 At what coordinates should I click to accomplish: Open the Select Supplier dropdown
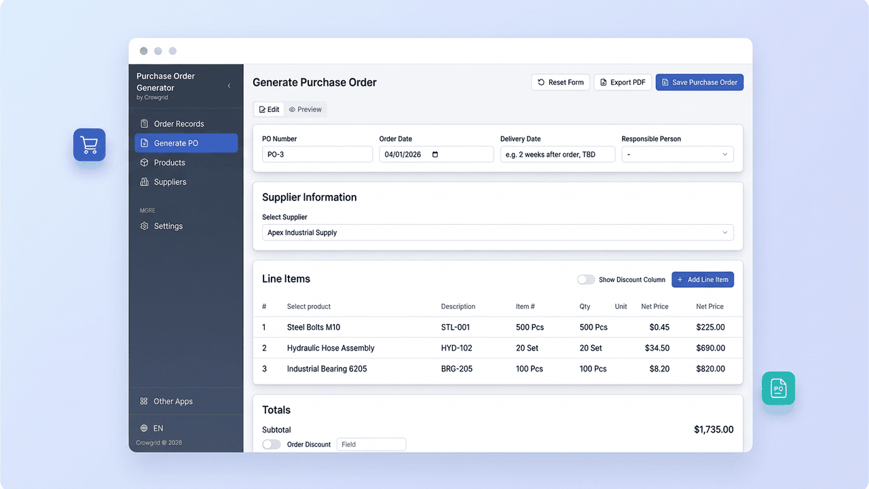[498, 232]
